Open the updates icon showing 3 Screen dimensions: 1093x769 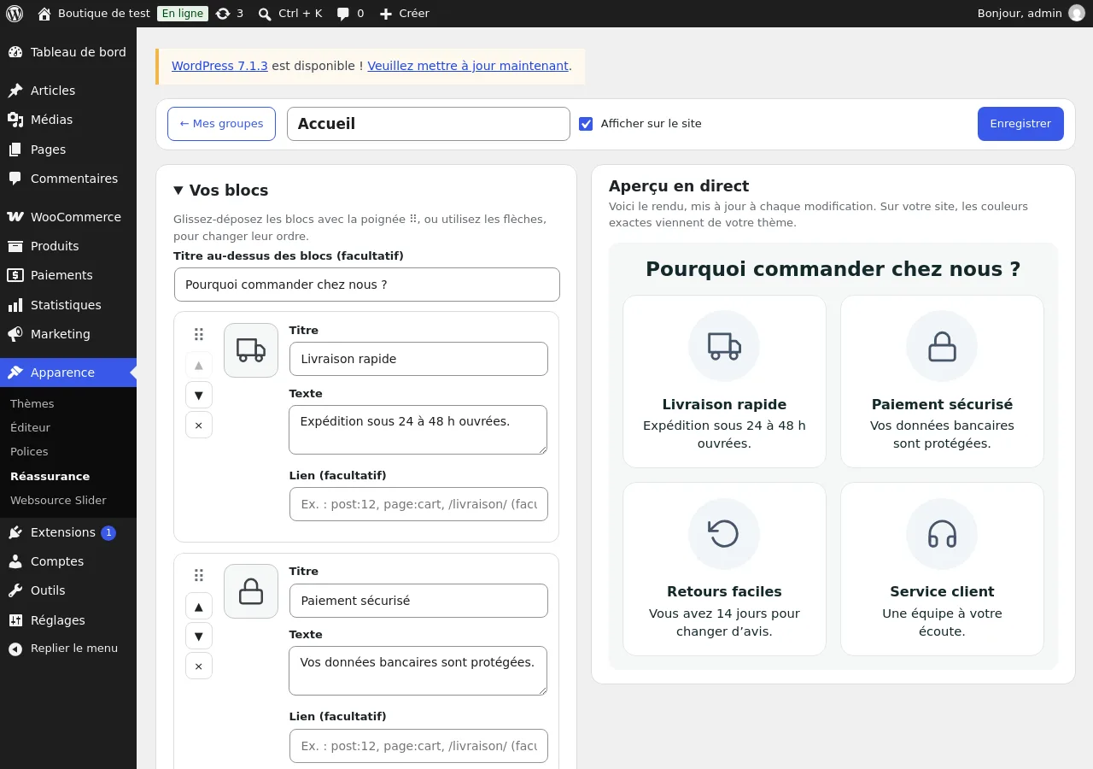tap(230, 14)
